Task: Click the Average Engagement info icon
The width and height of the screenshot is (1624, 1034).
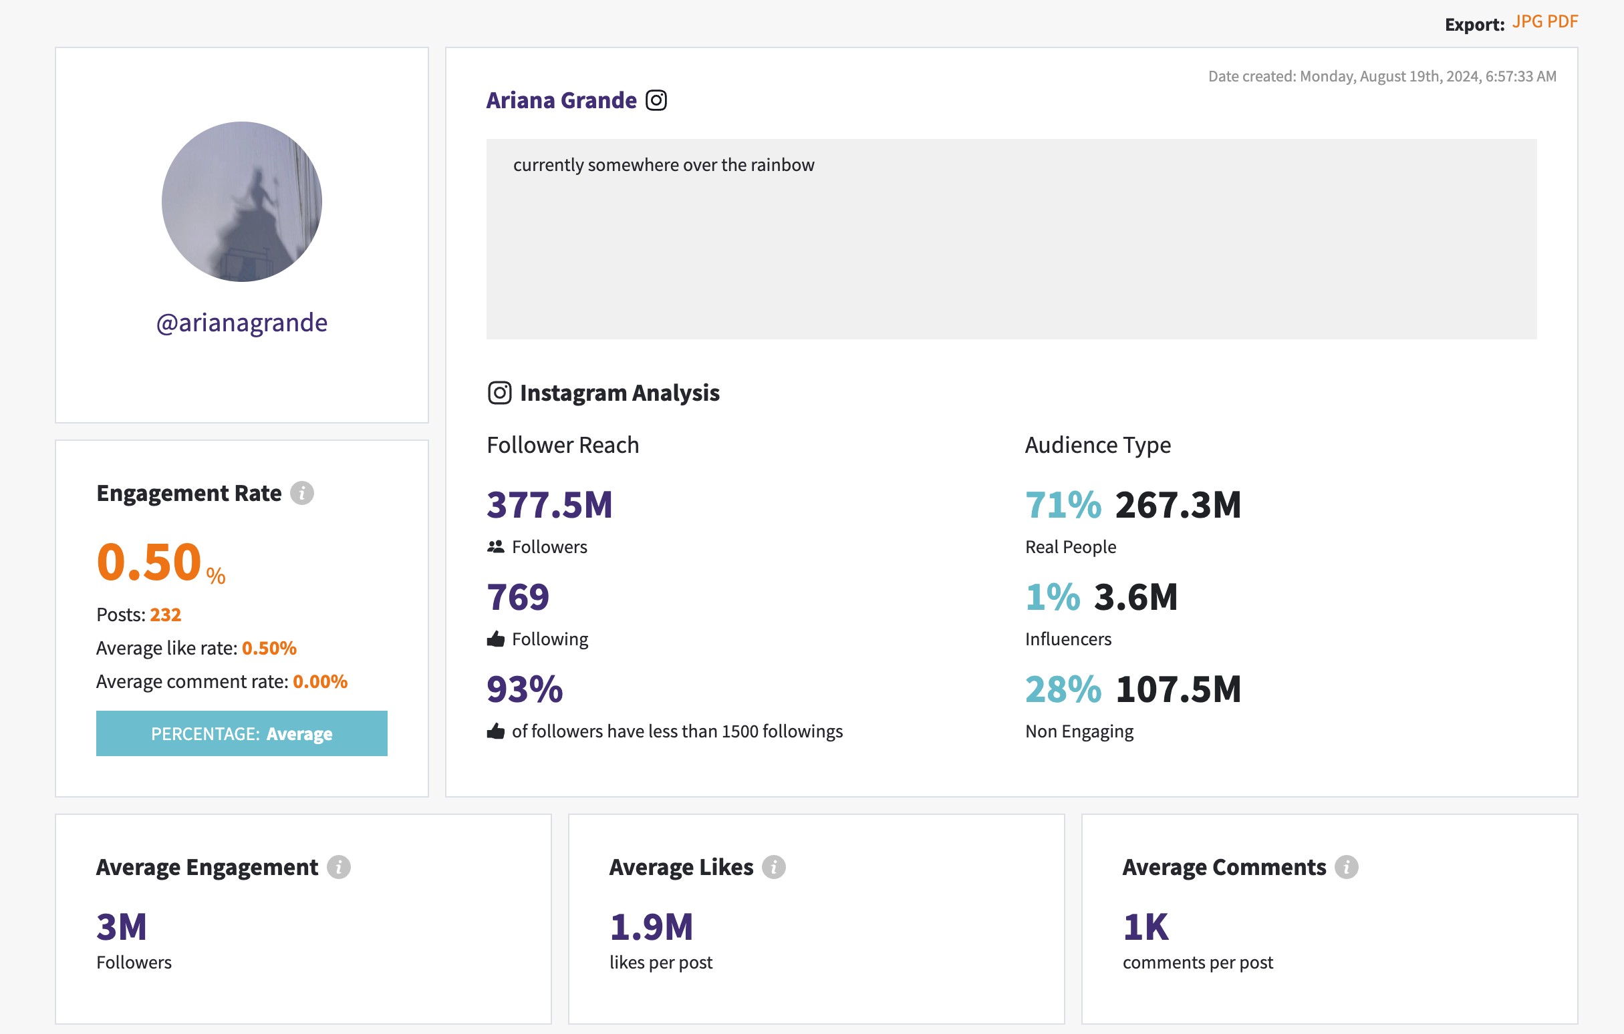Action: coord(339,867)
